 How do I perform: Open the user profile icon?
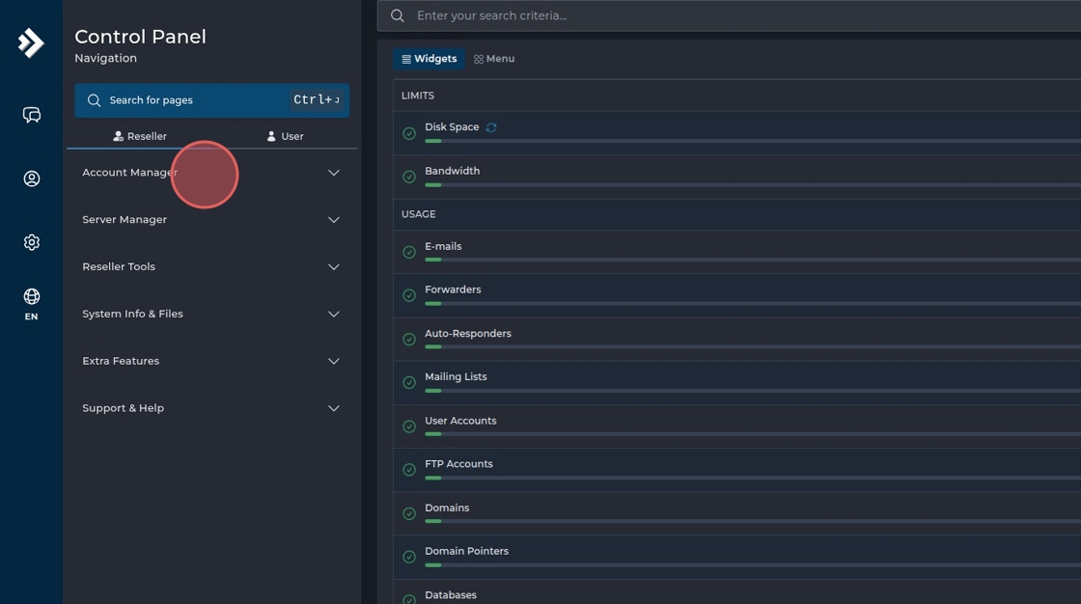32,178
